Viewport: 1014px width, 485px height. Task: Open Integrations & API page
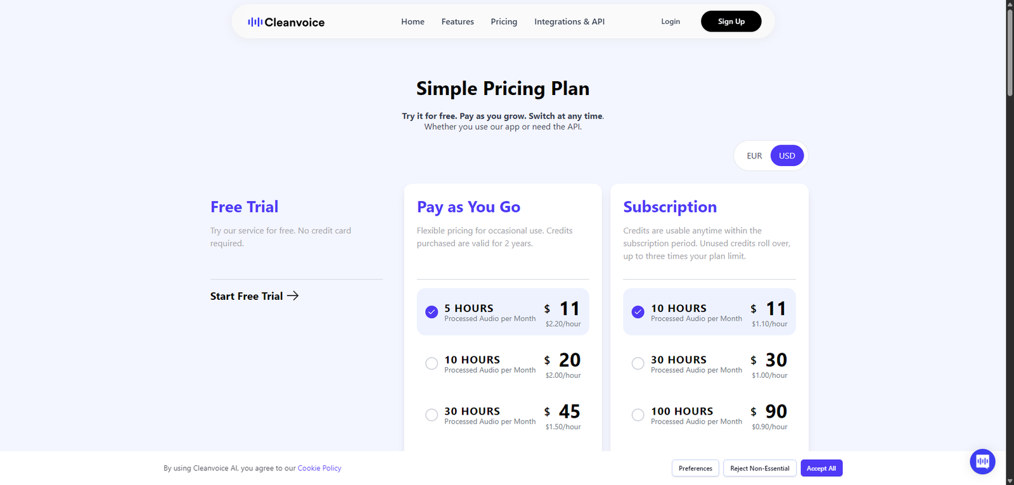569,22
